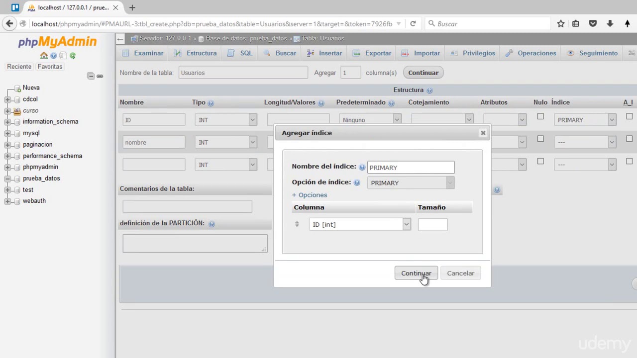Click the help icon beside definición de la PARTICIÓN
The image size is (637, 358).
(212, 224)
